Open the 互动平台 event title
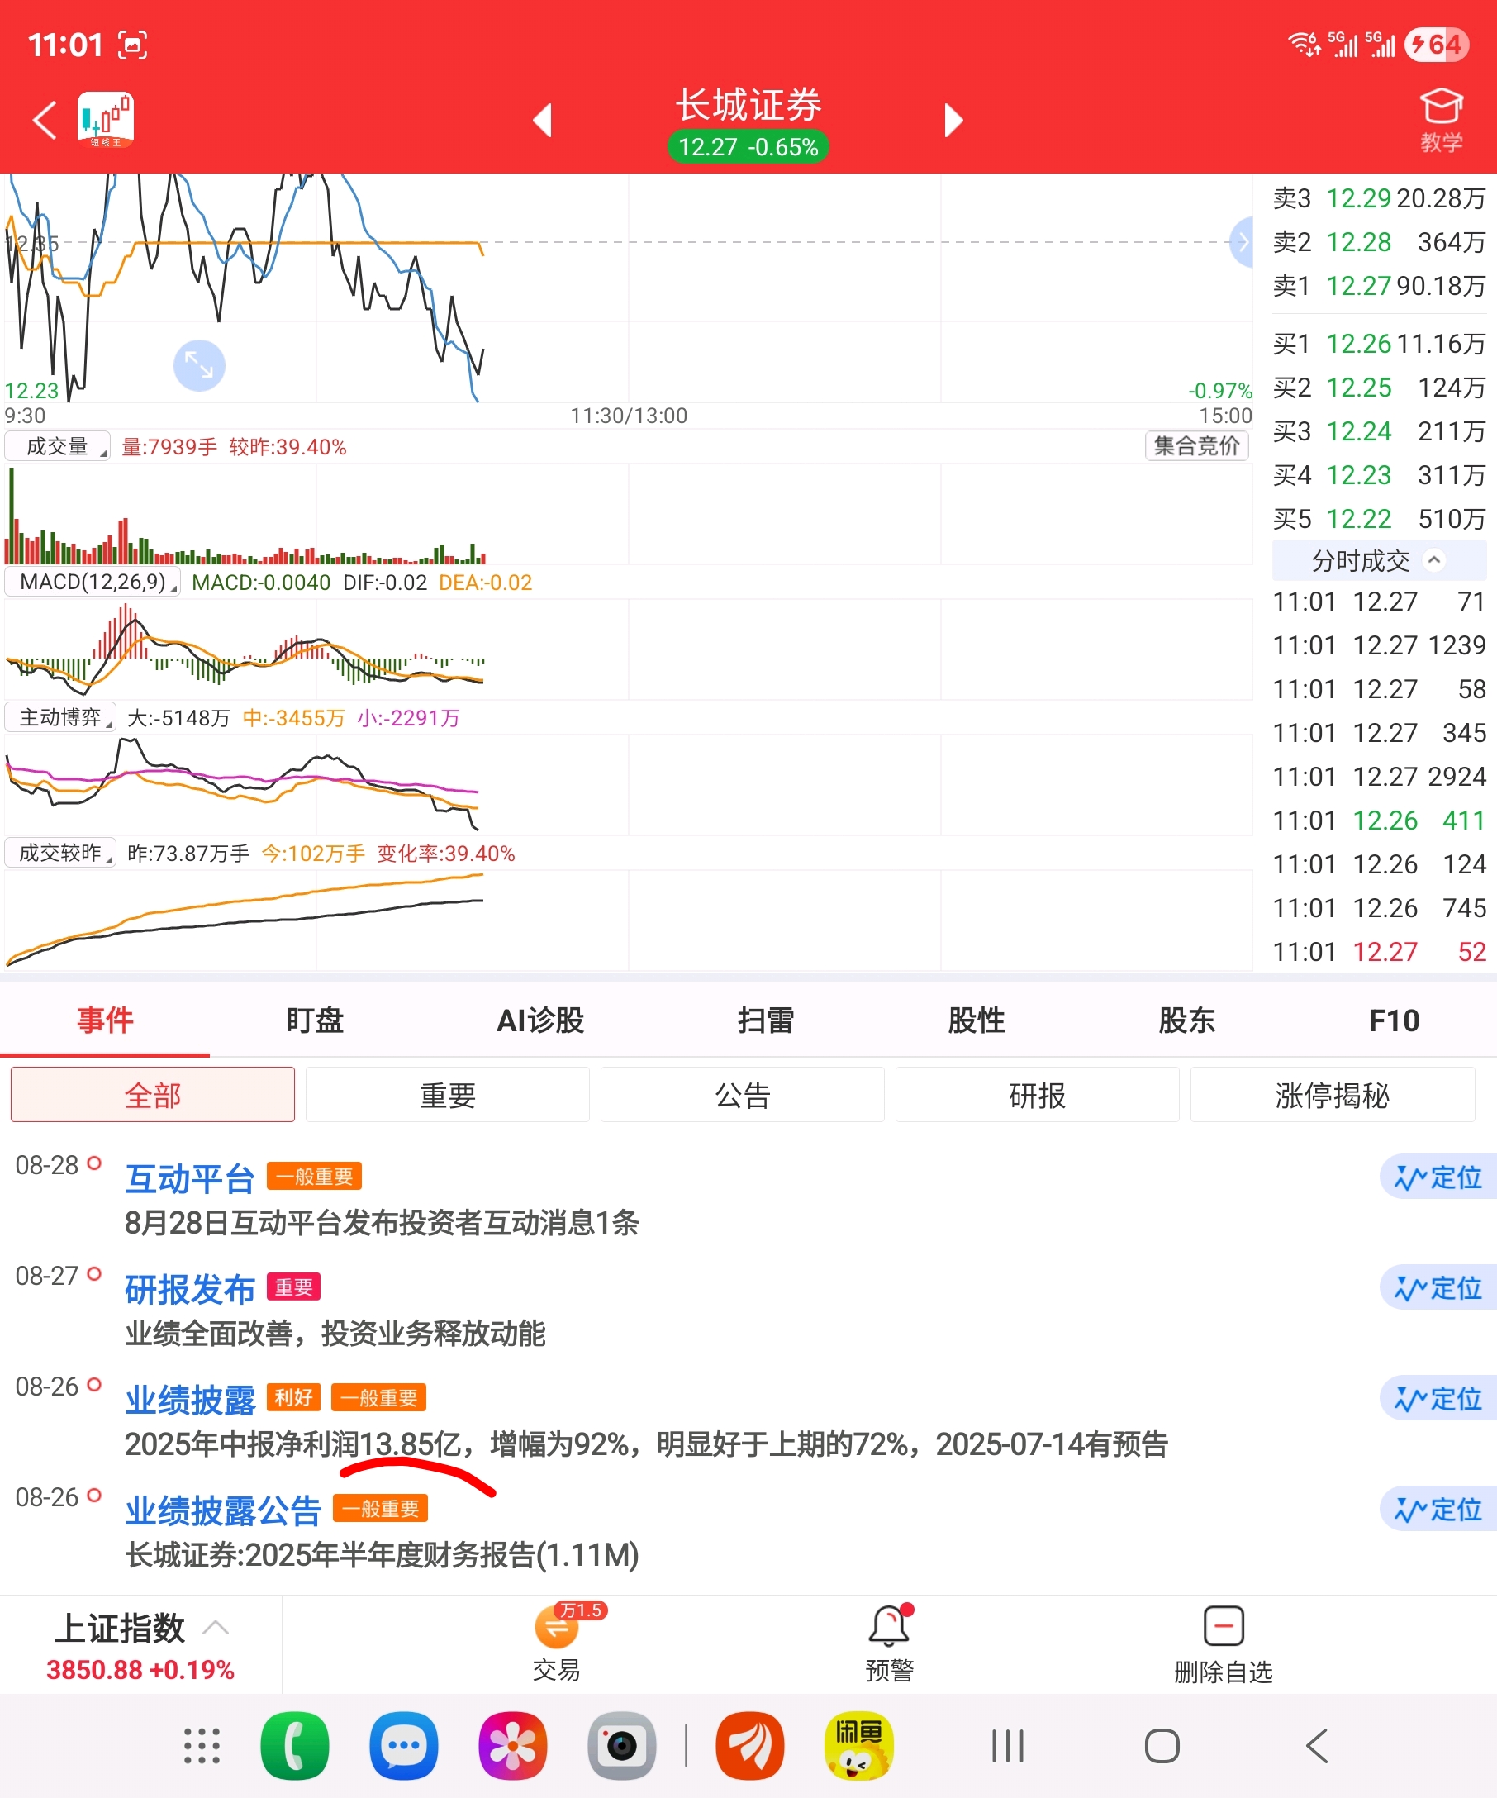Viewport: 1497px width, 1798px height. coord(190,1179)
